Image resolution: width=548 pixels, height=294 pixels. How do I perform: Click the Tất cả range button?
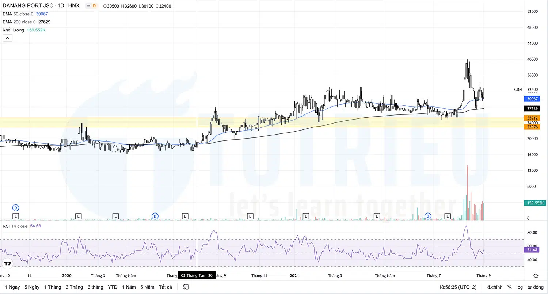[165, 287]
